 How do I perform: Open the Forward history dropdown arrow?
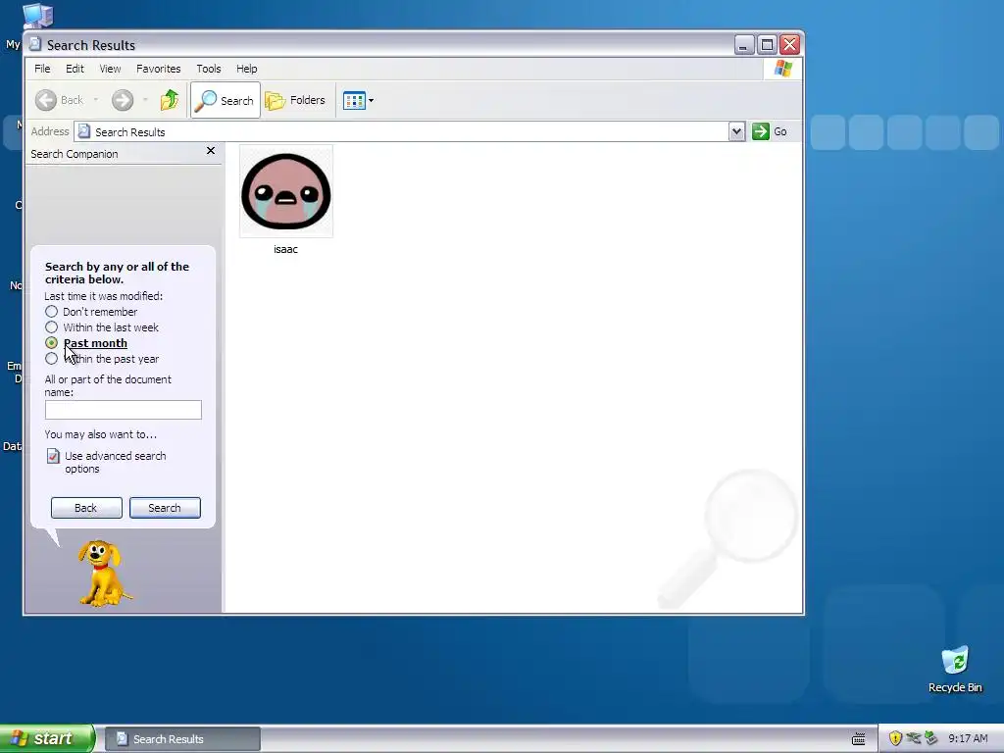tap(145, 100)
